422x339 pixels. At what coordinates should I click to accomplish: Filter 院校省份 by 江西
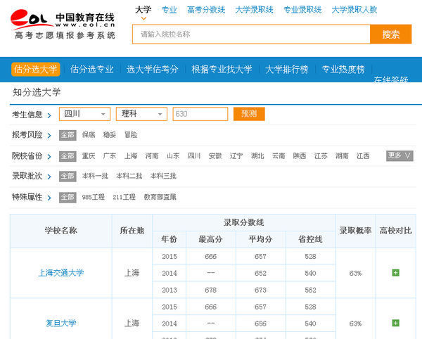(x=363, y=156)
